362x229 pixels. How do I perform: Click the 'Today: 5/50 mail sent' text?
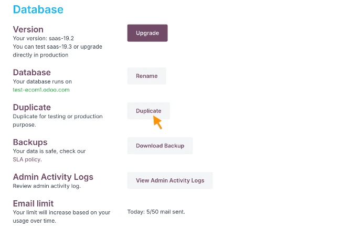click(x=156, y=212)
